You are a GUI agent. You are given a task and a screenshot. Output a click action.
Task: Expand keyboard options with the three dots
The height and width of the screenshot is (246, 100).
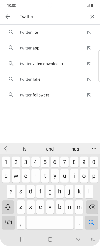pyautogui.click(x=94, y=149)
